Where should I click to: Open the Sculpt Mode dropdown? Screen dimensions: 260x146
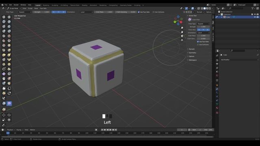pos(14,8)
